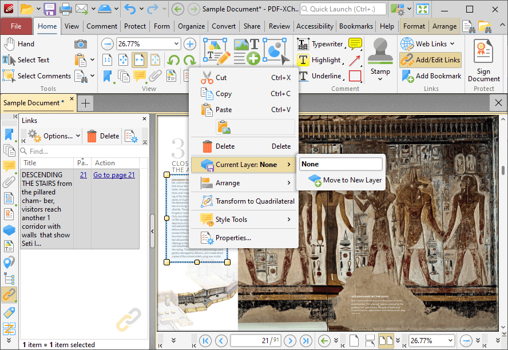The width and height of the screenshot is (508, 350).
Task: Choose Properties from context menu
Action: click(243, 238)
